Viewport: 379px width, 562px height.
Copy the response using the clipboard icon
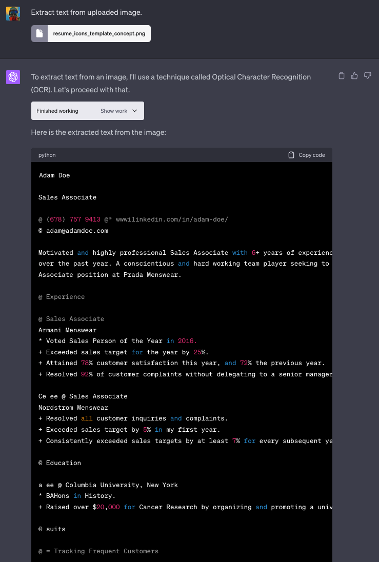pyautogui.click(x=342, y=76)
